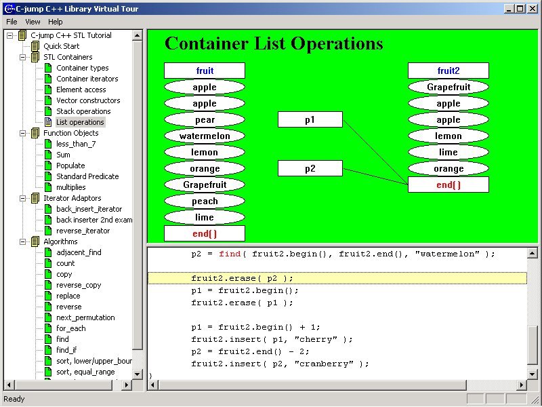The height and width of the screenshot is (407, 542).
Task: Click the Function Objects book icon
Action: pos(35,133)
